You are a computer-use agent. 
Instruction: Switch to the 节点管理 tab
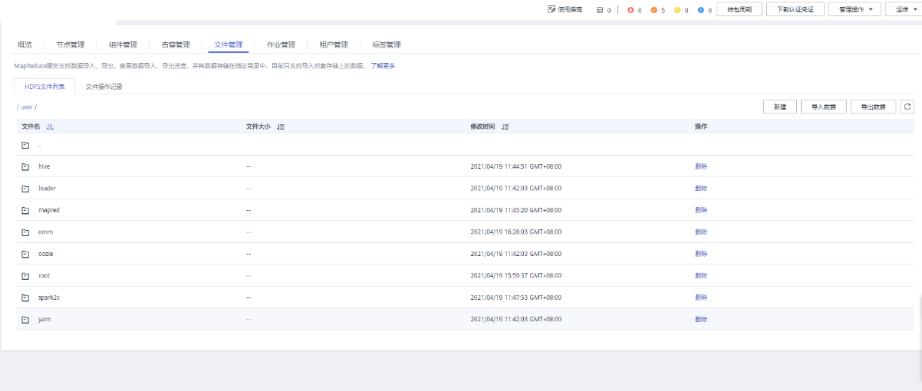(x=70, y=44)
